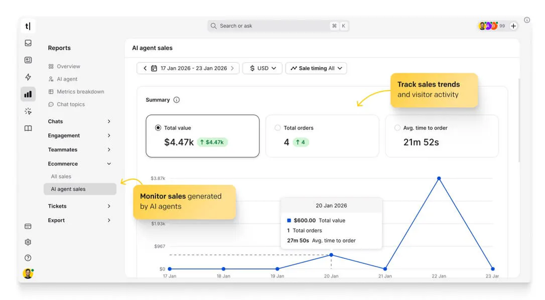Click the 'Reports' sidebar heading
Image resolution: width=545 pixels, height=300 pixels.
[x=59, y=48]
